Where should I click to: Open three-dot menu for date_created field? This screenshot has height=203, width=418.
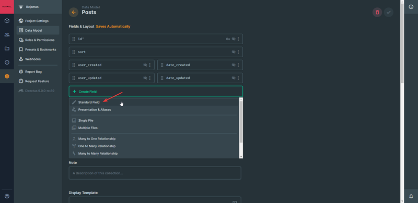coord(238,65)
